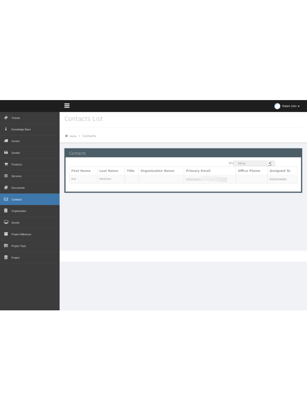The height and width of the screenshot is (410, 307).
Task: Click the Contacts breadcrumb link
Action: (89, 136)
